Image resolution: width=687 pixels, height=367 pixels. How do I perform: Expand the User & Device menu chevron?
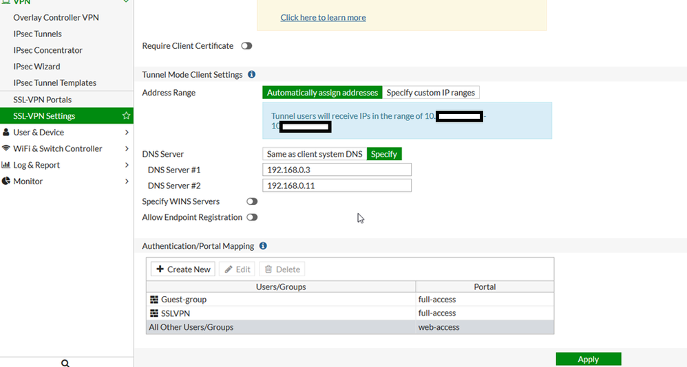tap(127, 132)
